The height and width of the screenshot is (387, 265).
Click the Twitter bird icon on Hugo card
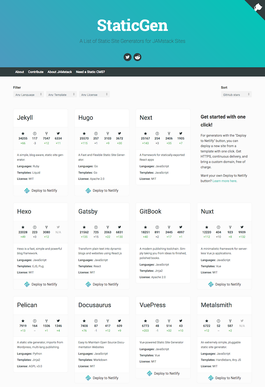[x=119, y=134]
